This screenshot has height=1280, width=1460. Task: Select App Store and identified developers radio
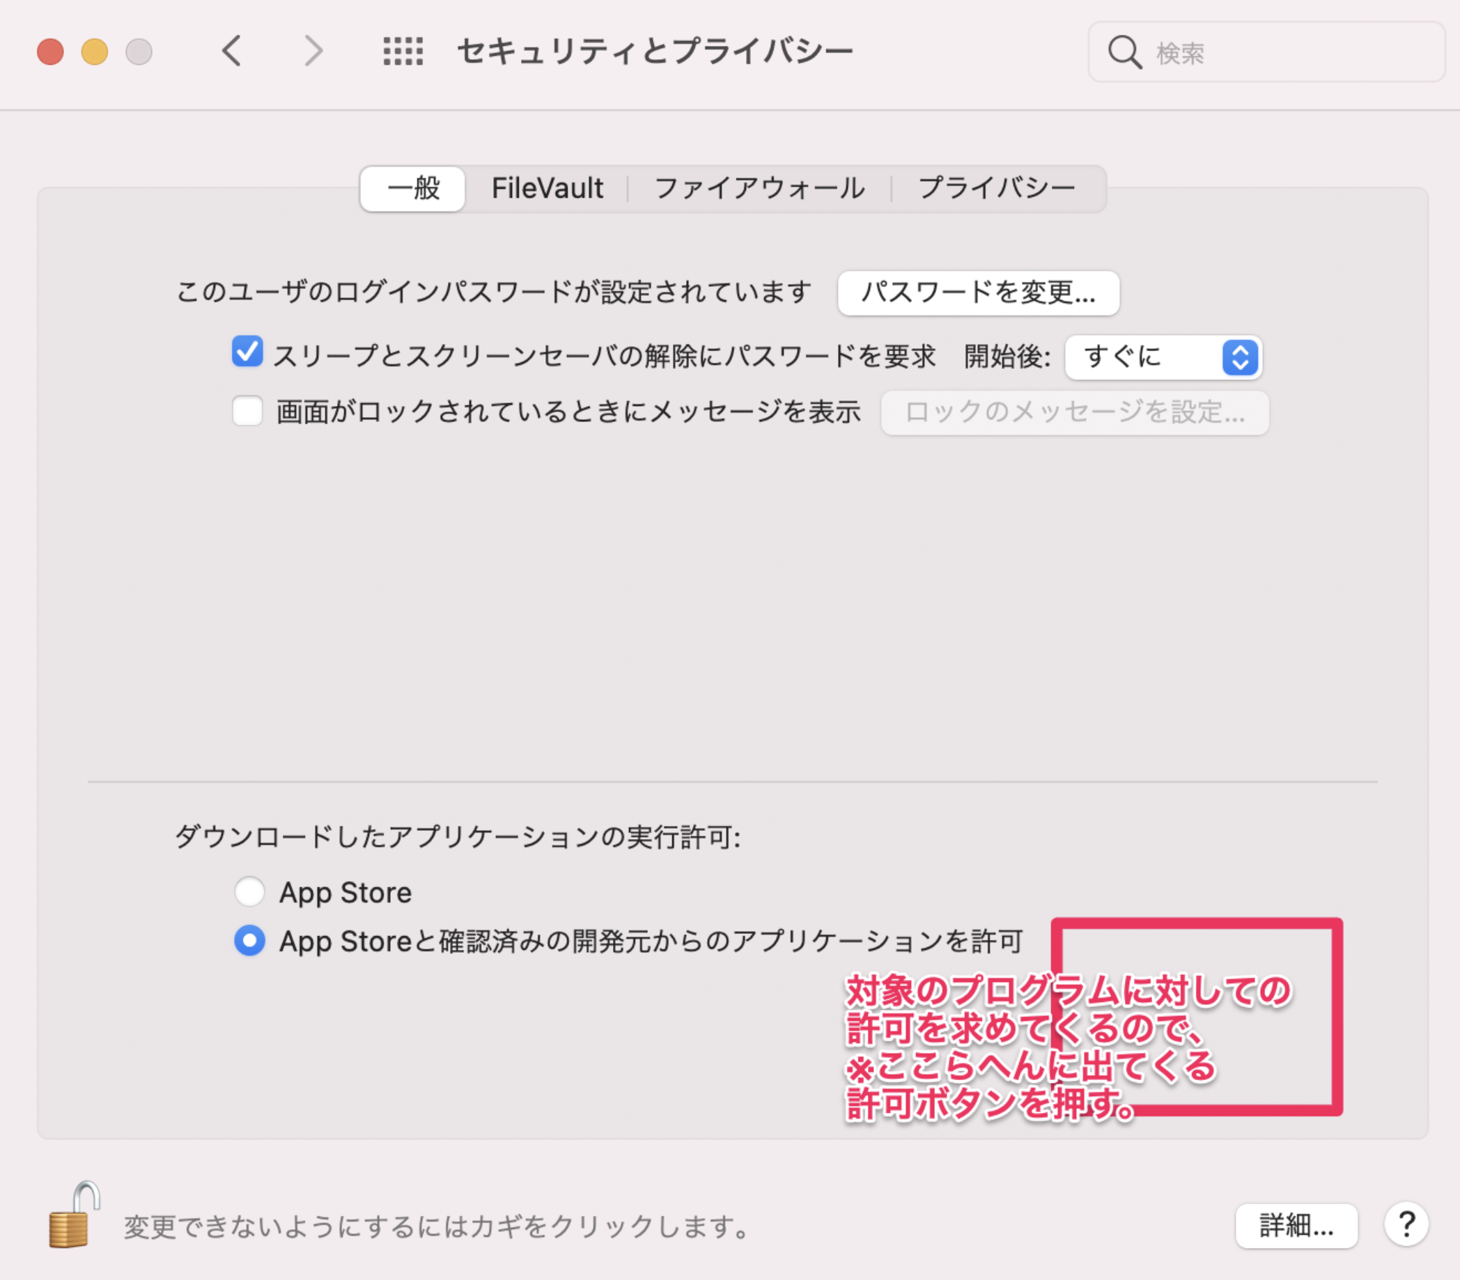click(x=250, y=941)
